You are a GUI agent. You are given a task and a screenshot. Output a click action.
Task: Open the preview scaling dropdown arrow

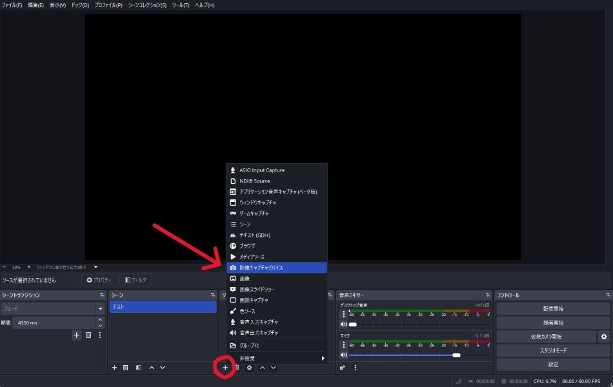[95, 267]
